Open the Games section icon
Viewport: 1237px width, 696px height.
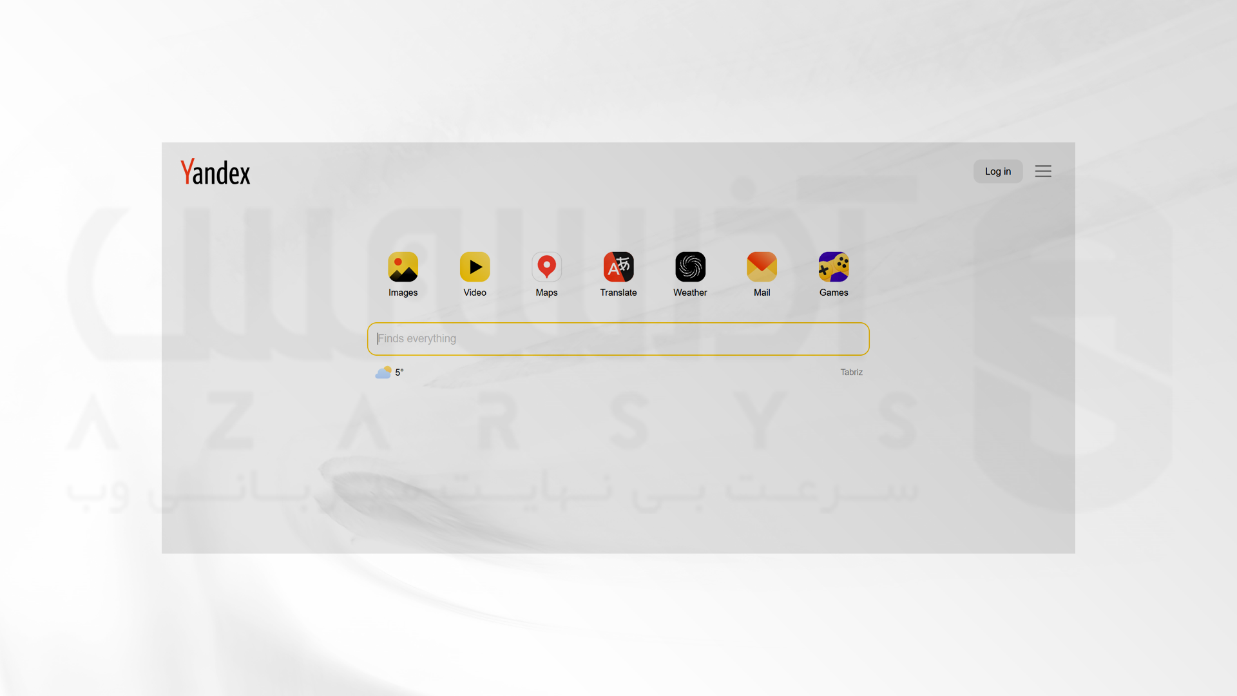pos(834,267)
